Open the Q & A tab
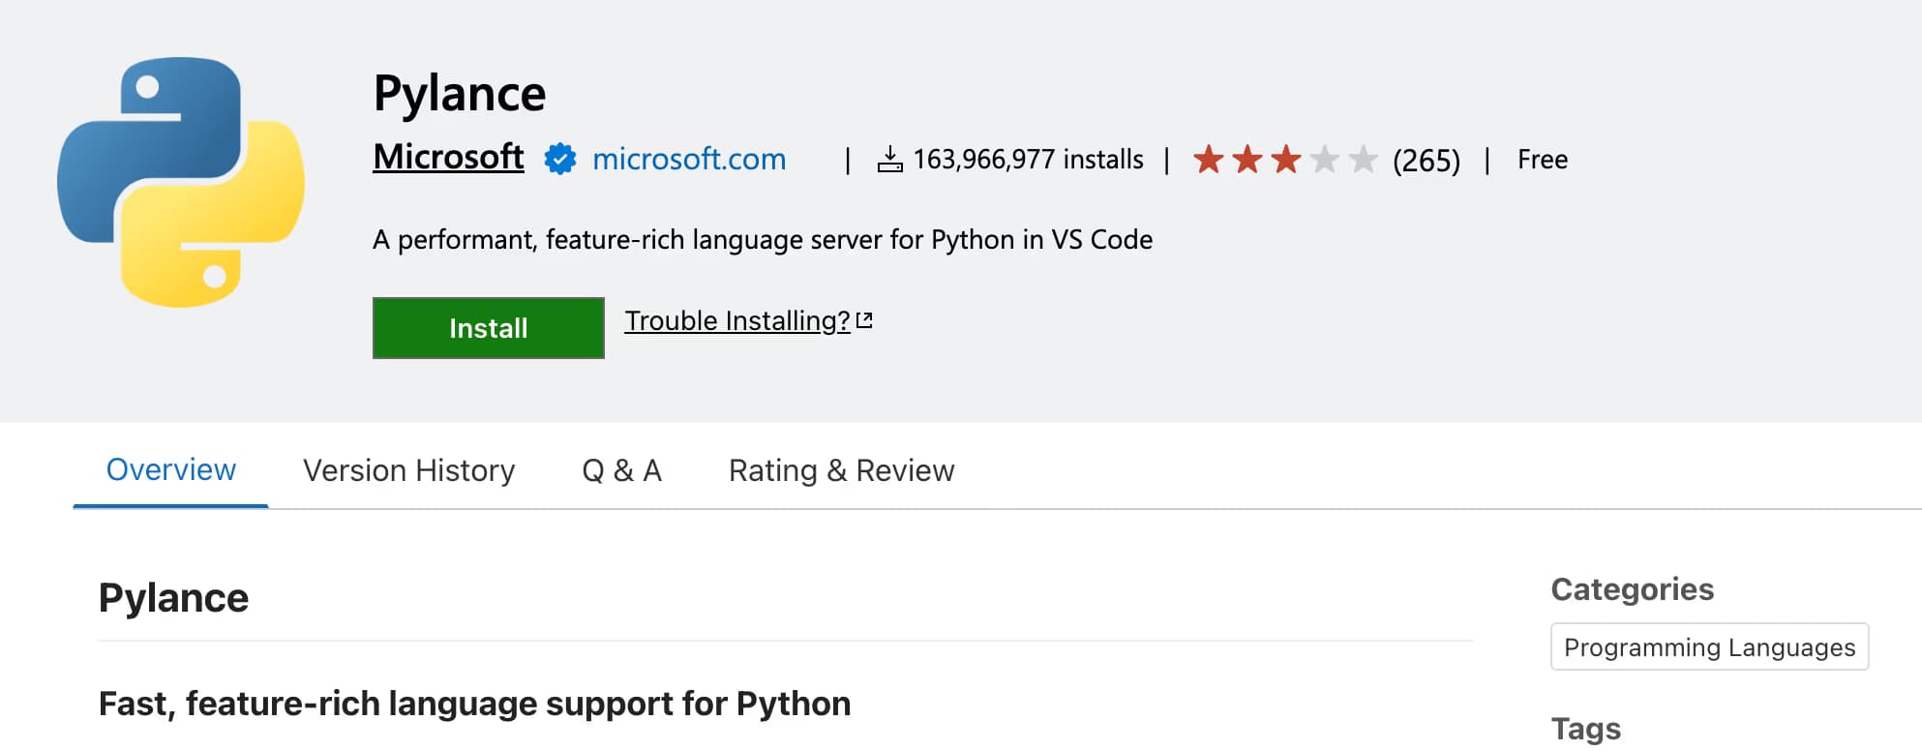The width and height of the screenshot is (1922, 751). (621, 470)
